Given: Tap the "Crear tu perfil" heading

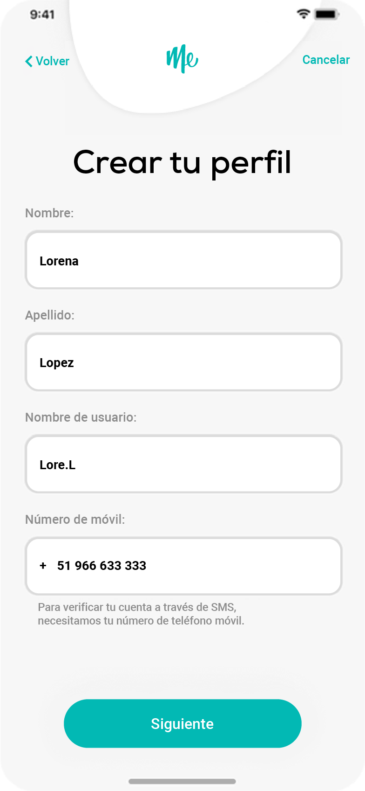Looking at the screenshot, I should pos(182,162).
